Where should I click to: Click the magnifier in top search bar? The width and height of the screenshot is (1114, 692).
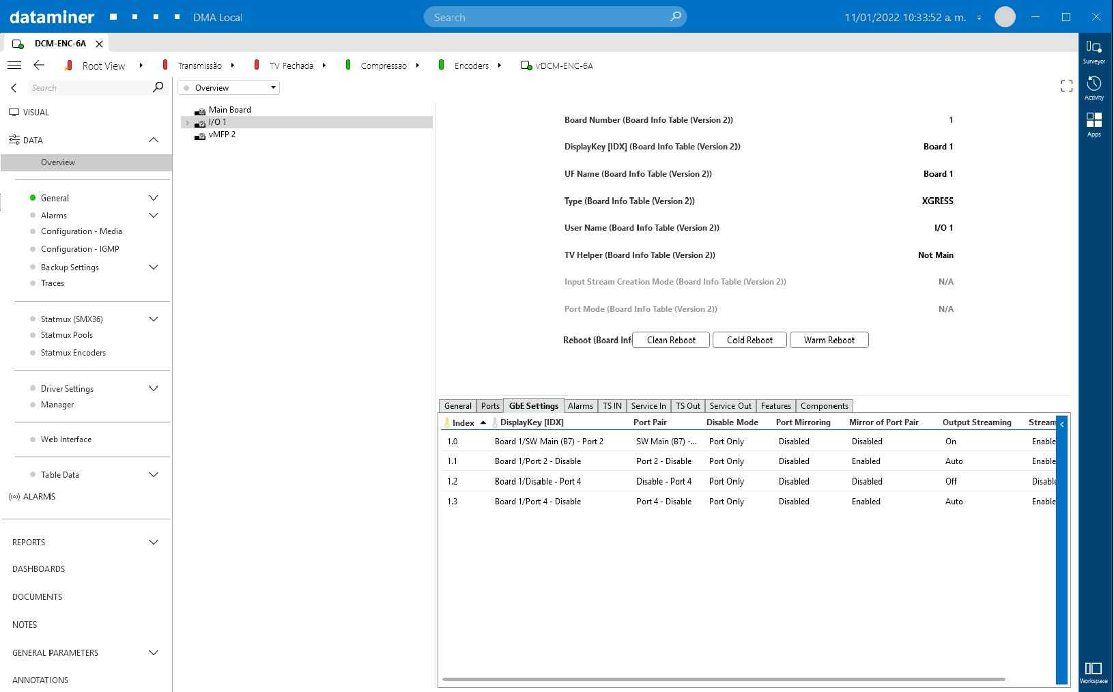click(x=676, y=16)
